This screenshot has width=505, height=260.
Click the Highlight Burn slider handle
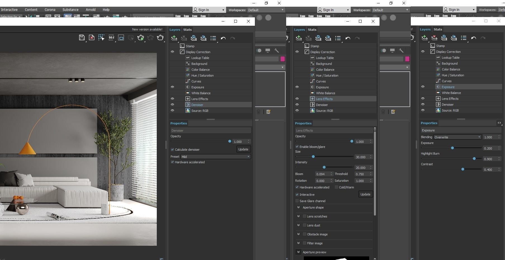474,159
